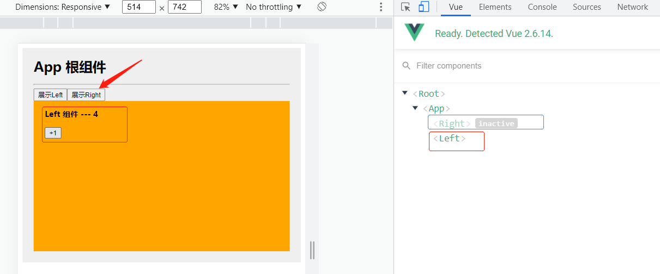Image resolution: width=660 pixels, height=274 pixels.
Task: Click the 展示Left button
Action: coord(50,95)
